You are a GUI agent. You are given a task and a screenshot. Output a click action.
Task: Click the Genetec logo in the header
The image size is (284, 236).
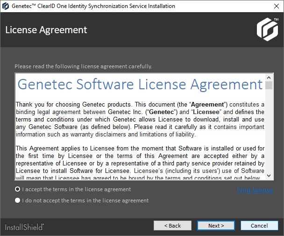pos(267,29)
